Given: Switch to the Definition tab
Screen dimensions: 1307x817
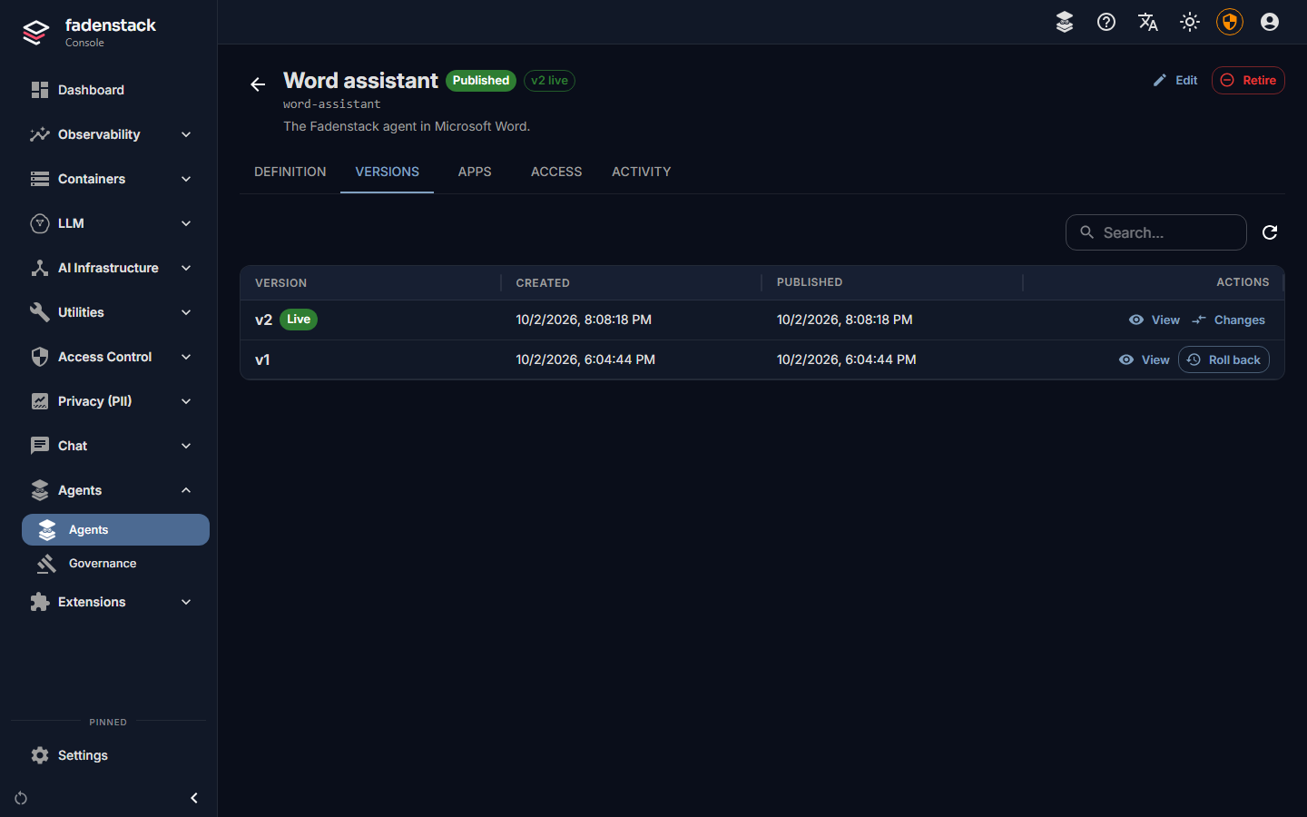Looking at the screenshot, I should (x=290, y=172).
